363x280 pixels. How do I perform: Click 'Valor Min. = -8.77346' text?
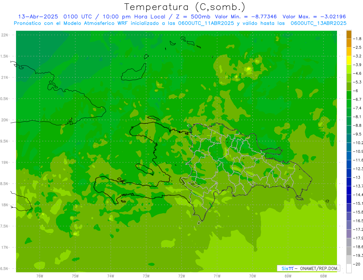[x=246, y=17]
